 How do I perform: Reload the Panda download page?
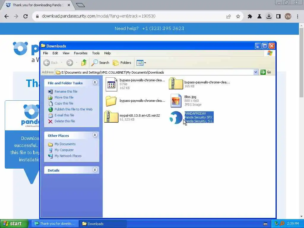(x=26, y=16)
